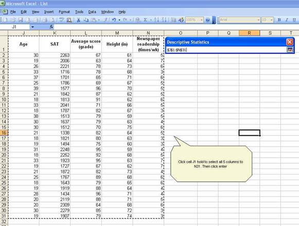This screenshot has width=299, height=226.
Task: Open the Data menu
Action: click(x=92, y=12)
